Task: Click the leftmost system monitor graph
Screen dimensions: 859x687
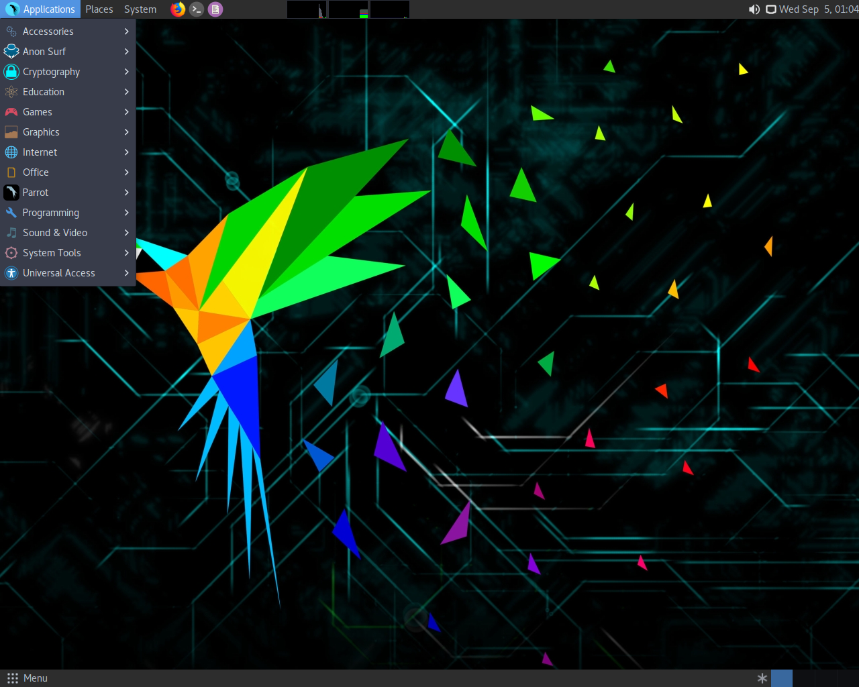Action: [307, 9]
